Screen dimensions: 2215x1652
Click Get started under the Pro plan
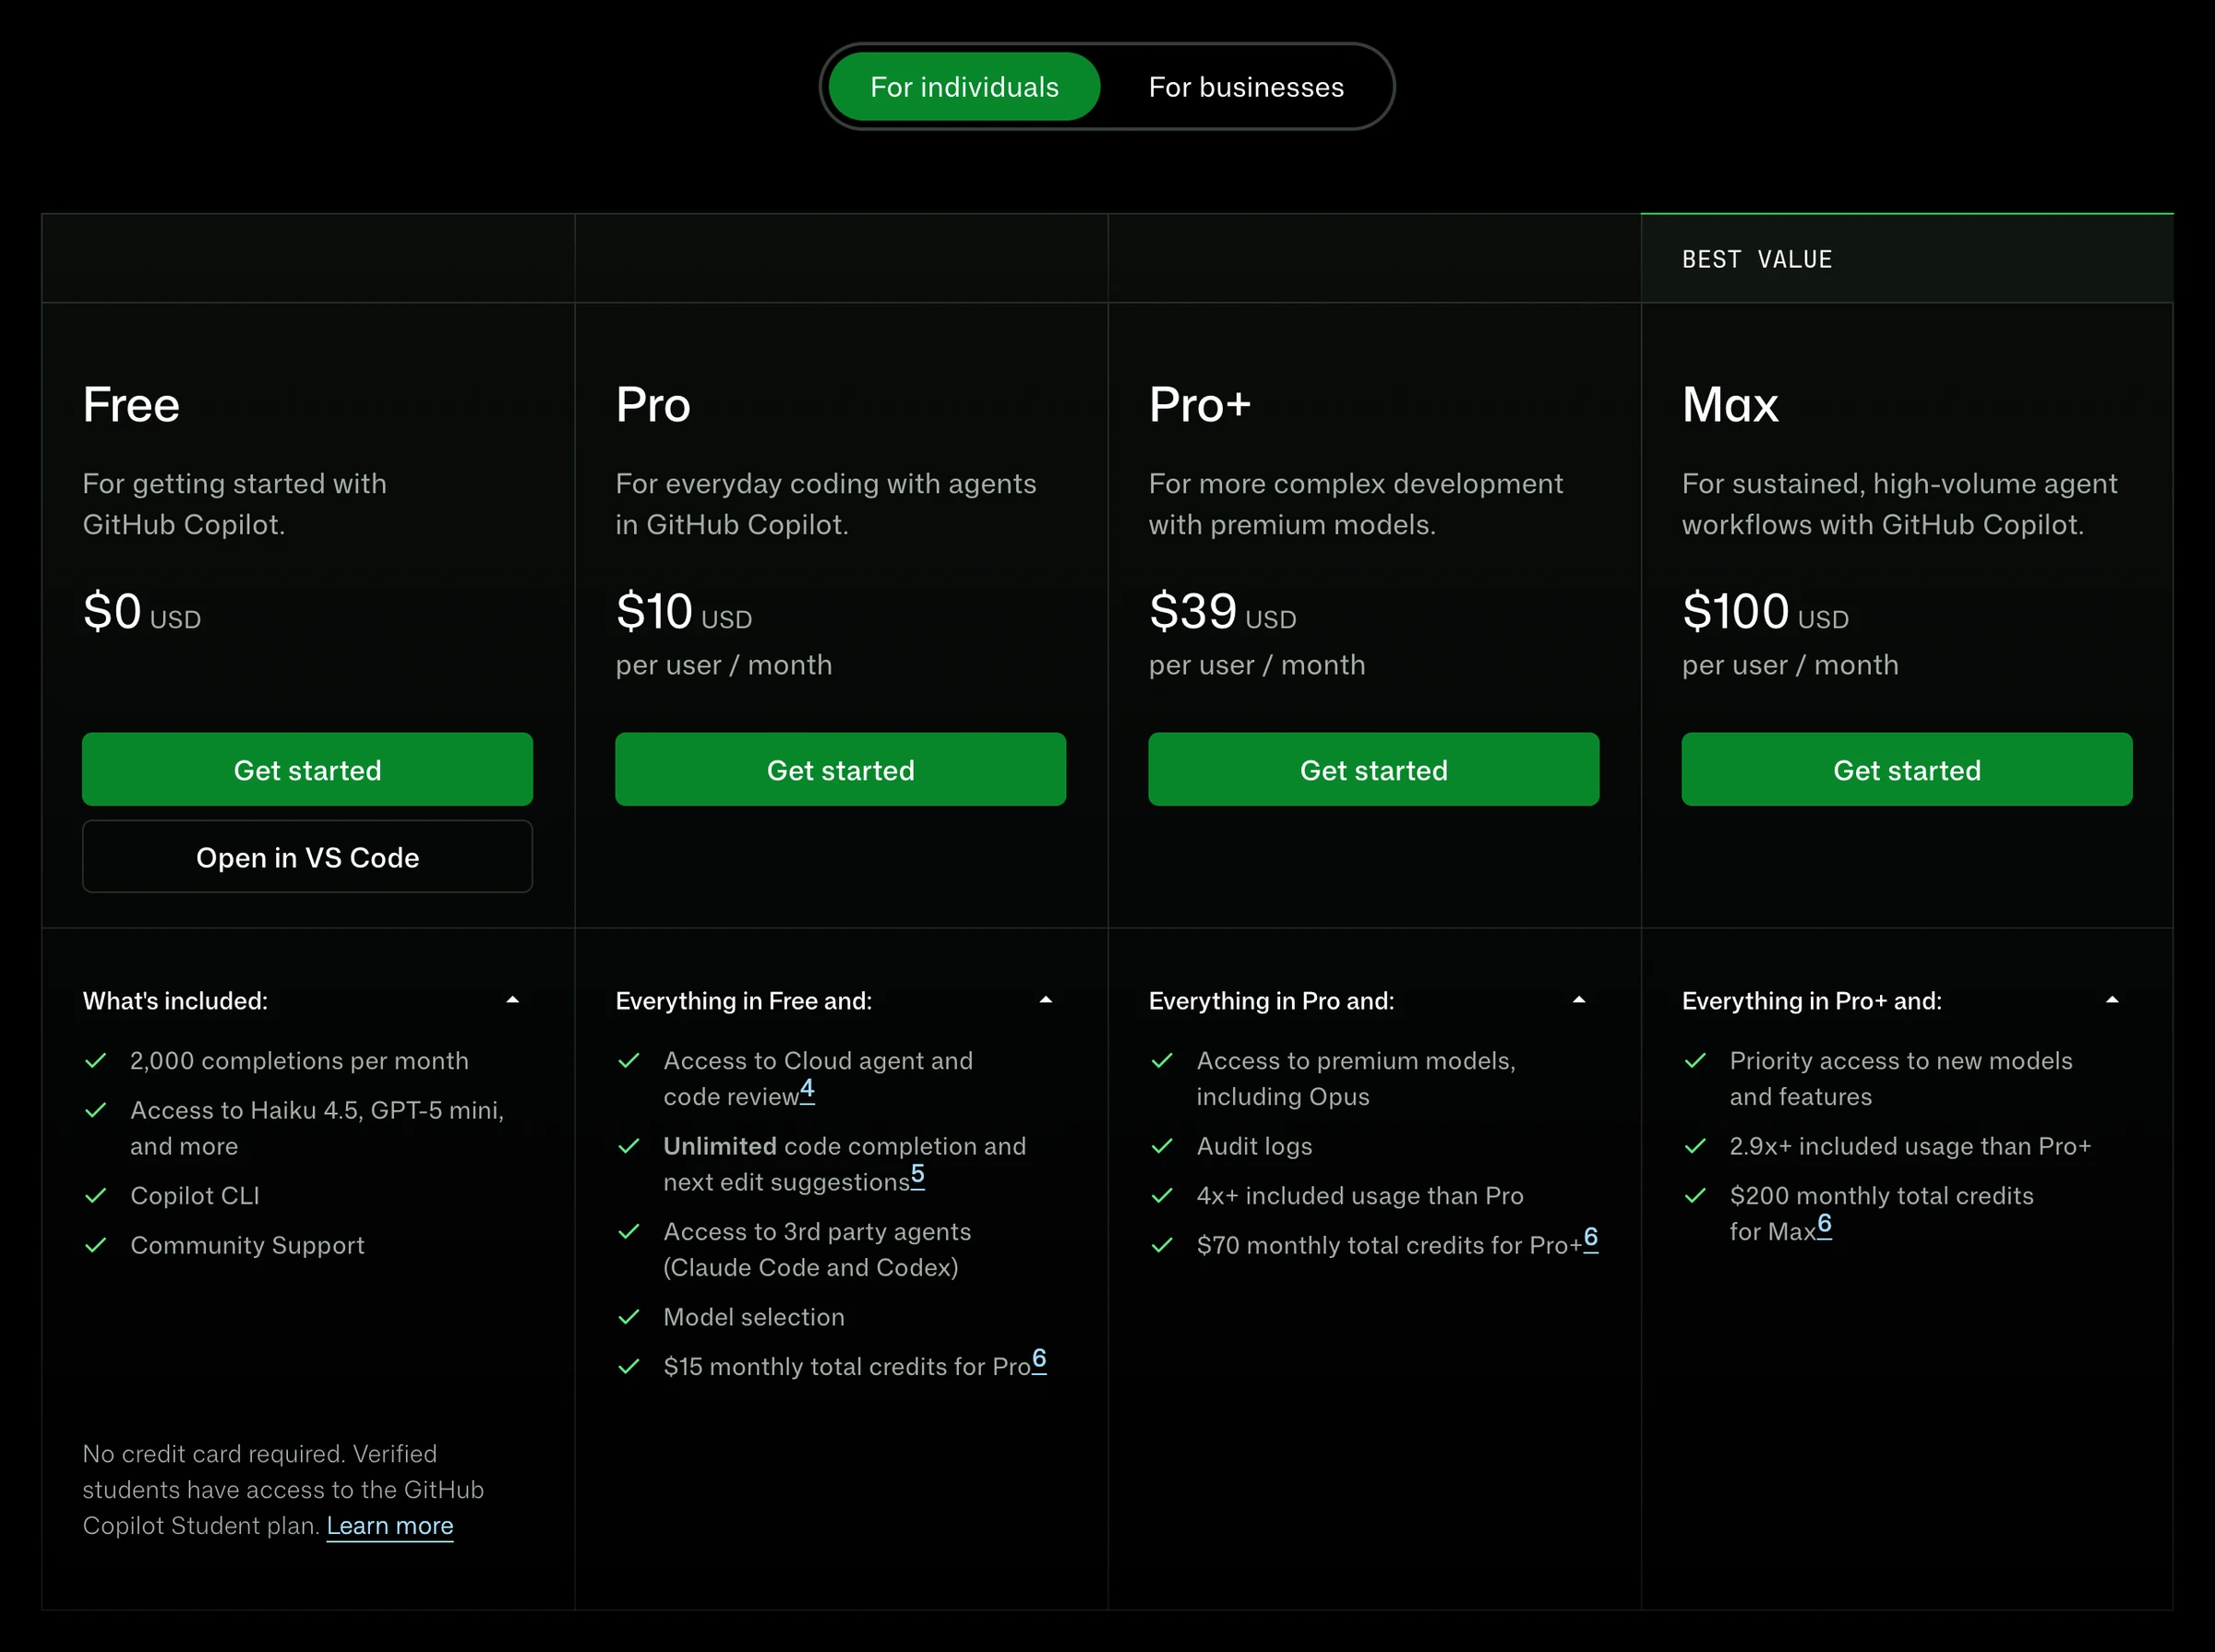(840, 769)
